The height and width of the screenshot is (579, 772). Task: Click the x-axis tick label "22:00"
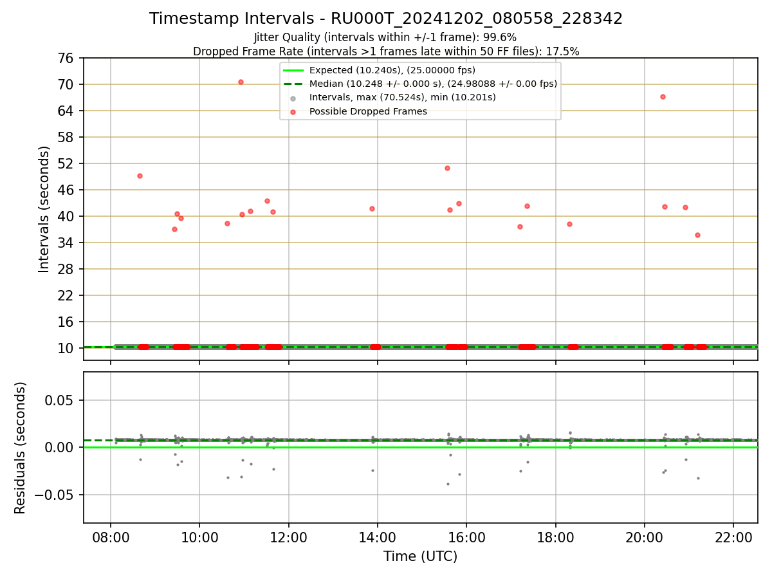click(734, 537)
